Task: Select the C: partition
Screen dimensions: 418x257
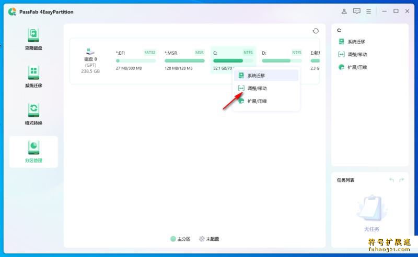Action: 233,60
